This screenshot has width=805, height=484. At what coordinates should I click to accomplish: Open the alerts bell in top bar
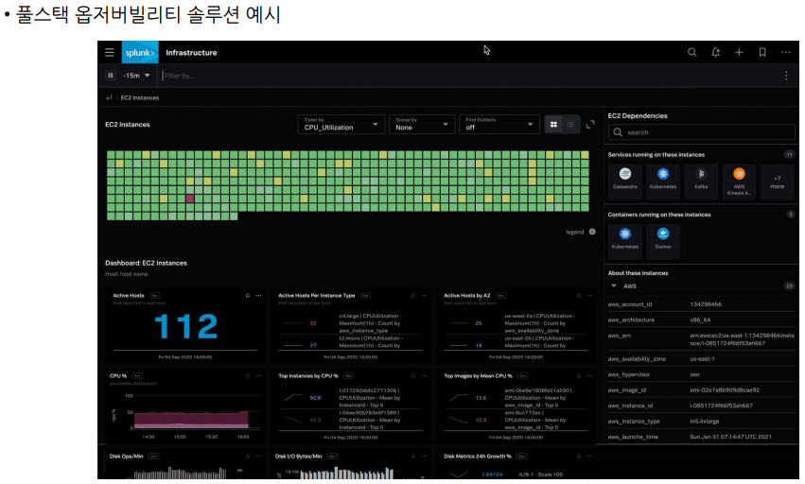tap(716, 52)
